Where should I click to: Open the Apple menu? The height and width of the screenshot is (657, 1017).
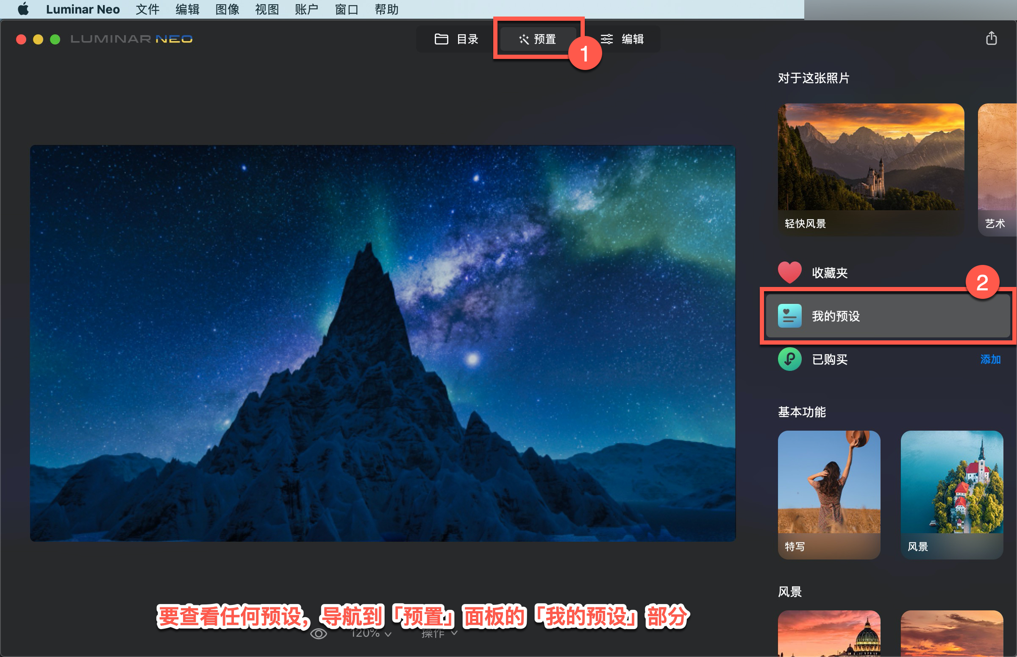[23, 9]
